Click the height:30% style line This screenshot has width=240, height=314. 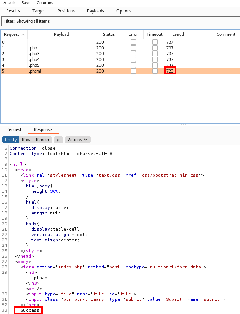click(x=46, y=191)
